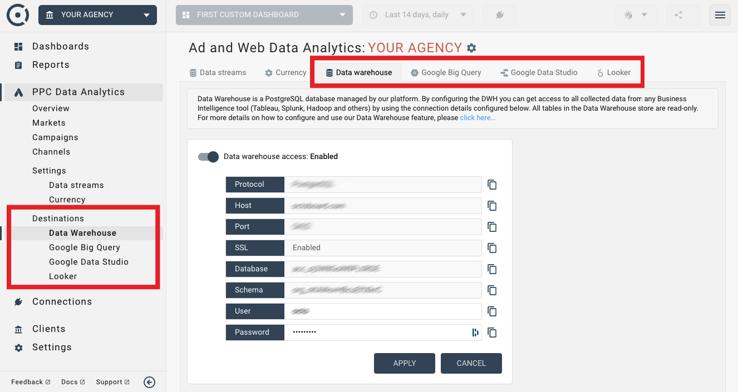Click the APPLY button
Viewport: 738px width, 392px height.
point(405,363)
